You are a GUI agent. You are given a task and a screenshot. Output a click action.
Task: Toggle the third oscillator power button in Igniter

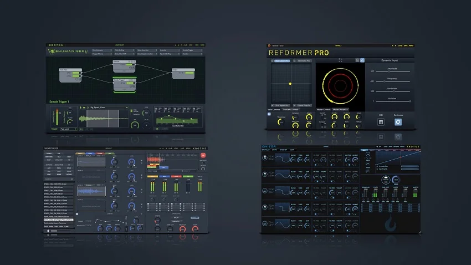(x=265, y=191)
